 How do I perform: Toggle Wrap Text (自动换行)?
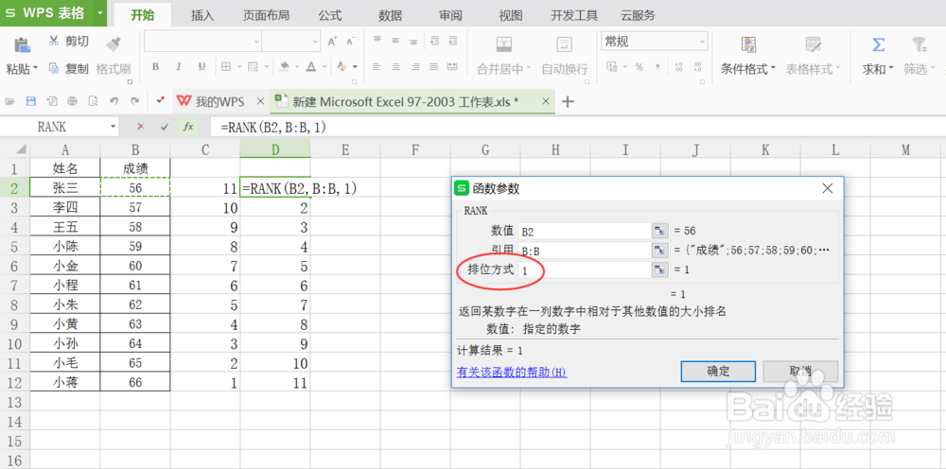tap(564, 44)
